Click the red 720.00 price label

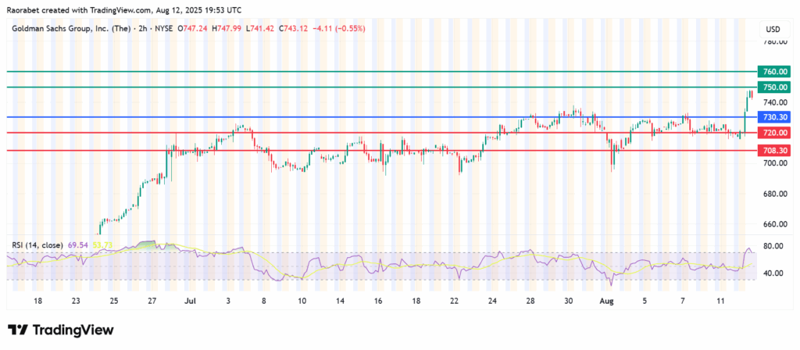[773, 133]
